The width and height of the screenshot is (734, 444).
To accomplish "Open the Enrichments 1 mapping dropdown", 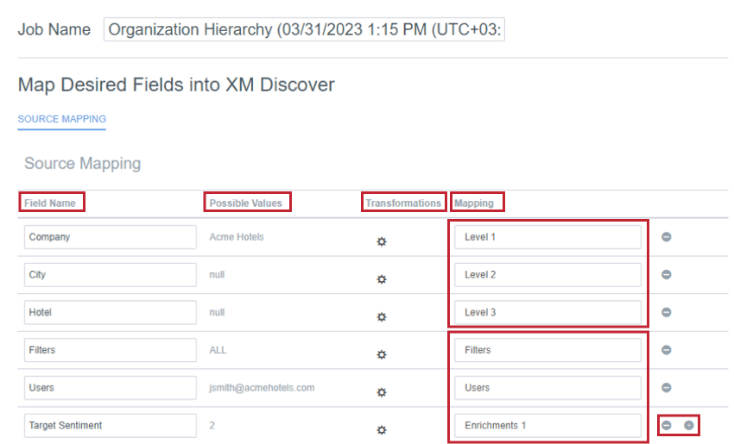I will tap(547, 425).
